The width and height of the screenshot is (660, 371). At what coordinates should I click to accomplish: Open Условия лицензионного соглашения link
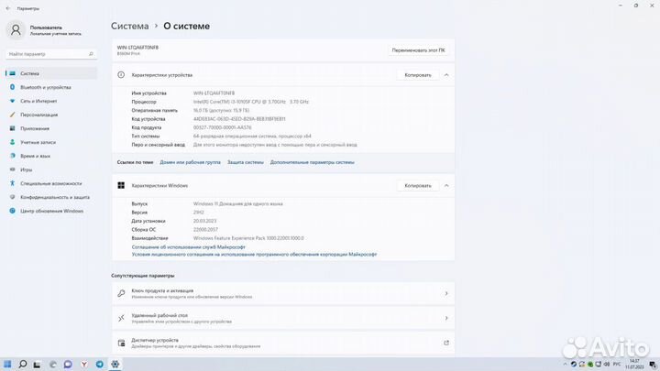click(x=254, y=254)
